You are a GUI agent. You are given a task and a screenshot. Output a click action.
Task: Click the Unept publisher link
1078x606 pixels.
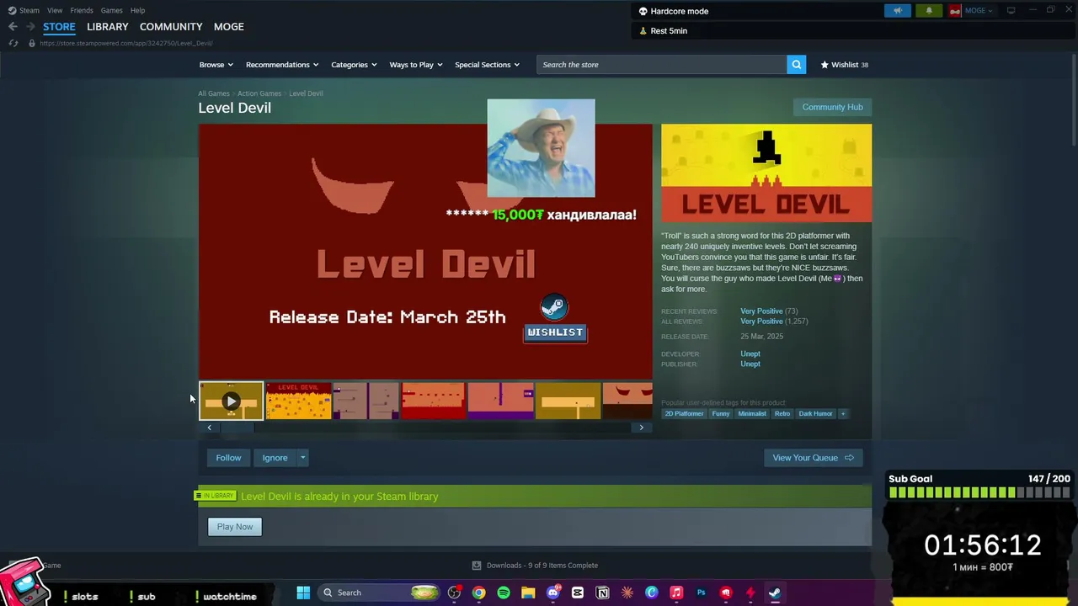pyautogui.click(x=750, y=364)
